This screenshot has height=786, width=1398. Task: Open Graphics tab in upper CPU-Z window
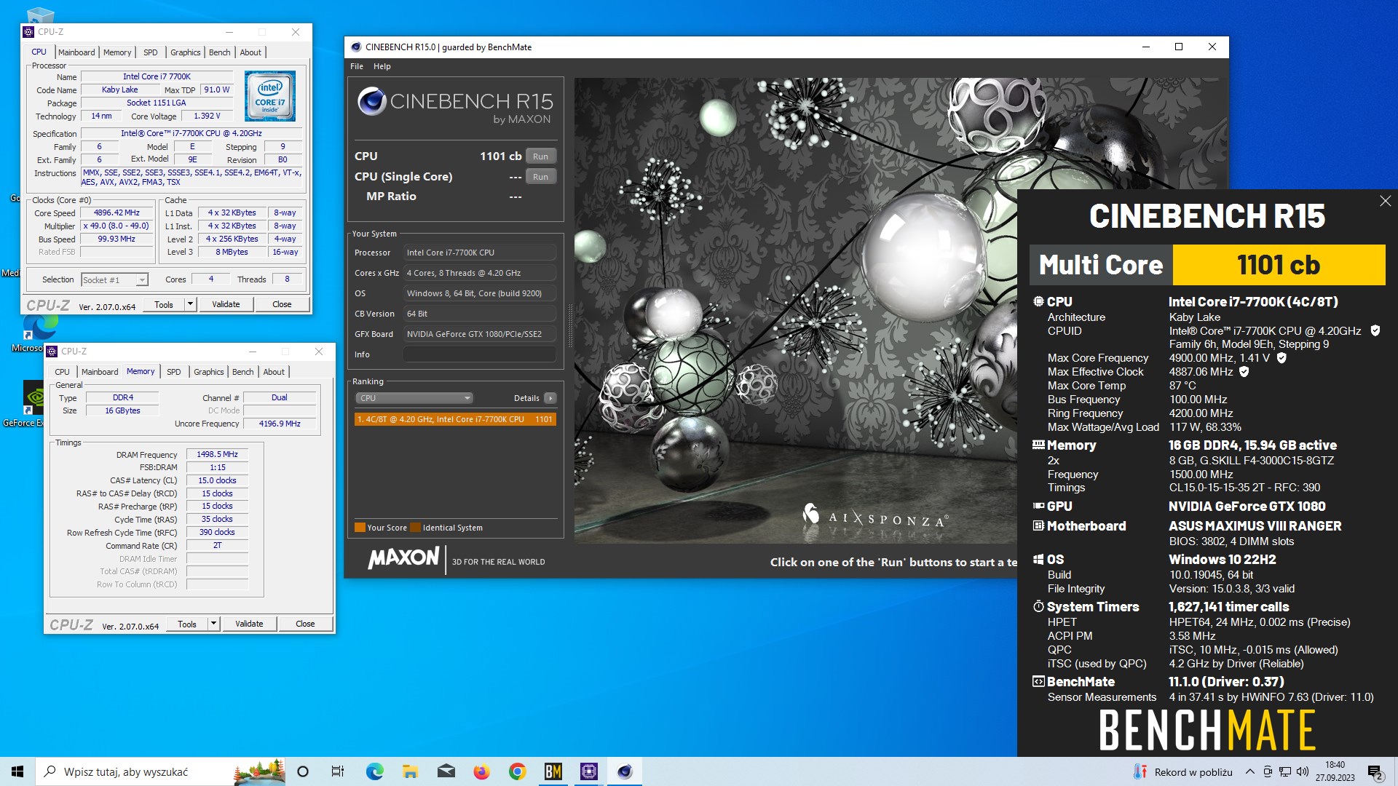tap(185, 52)
